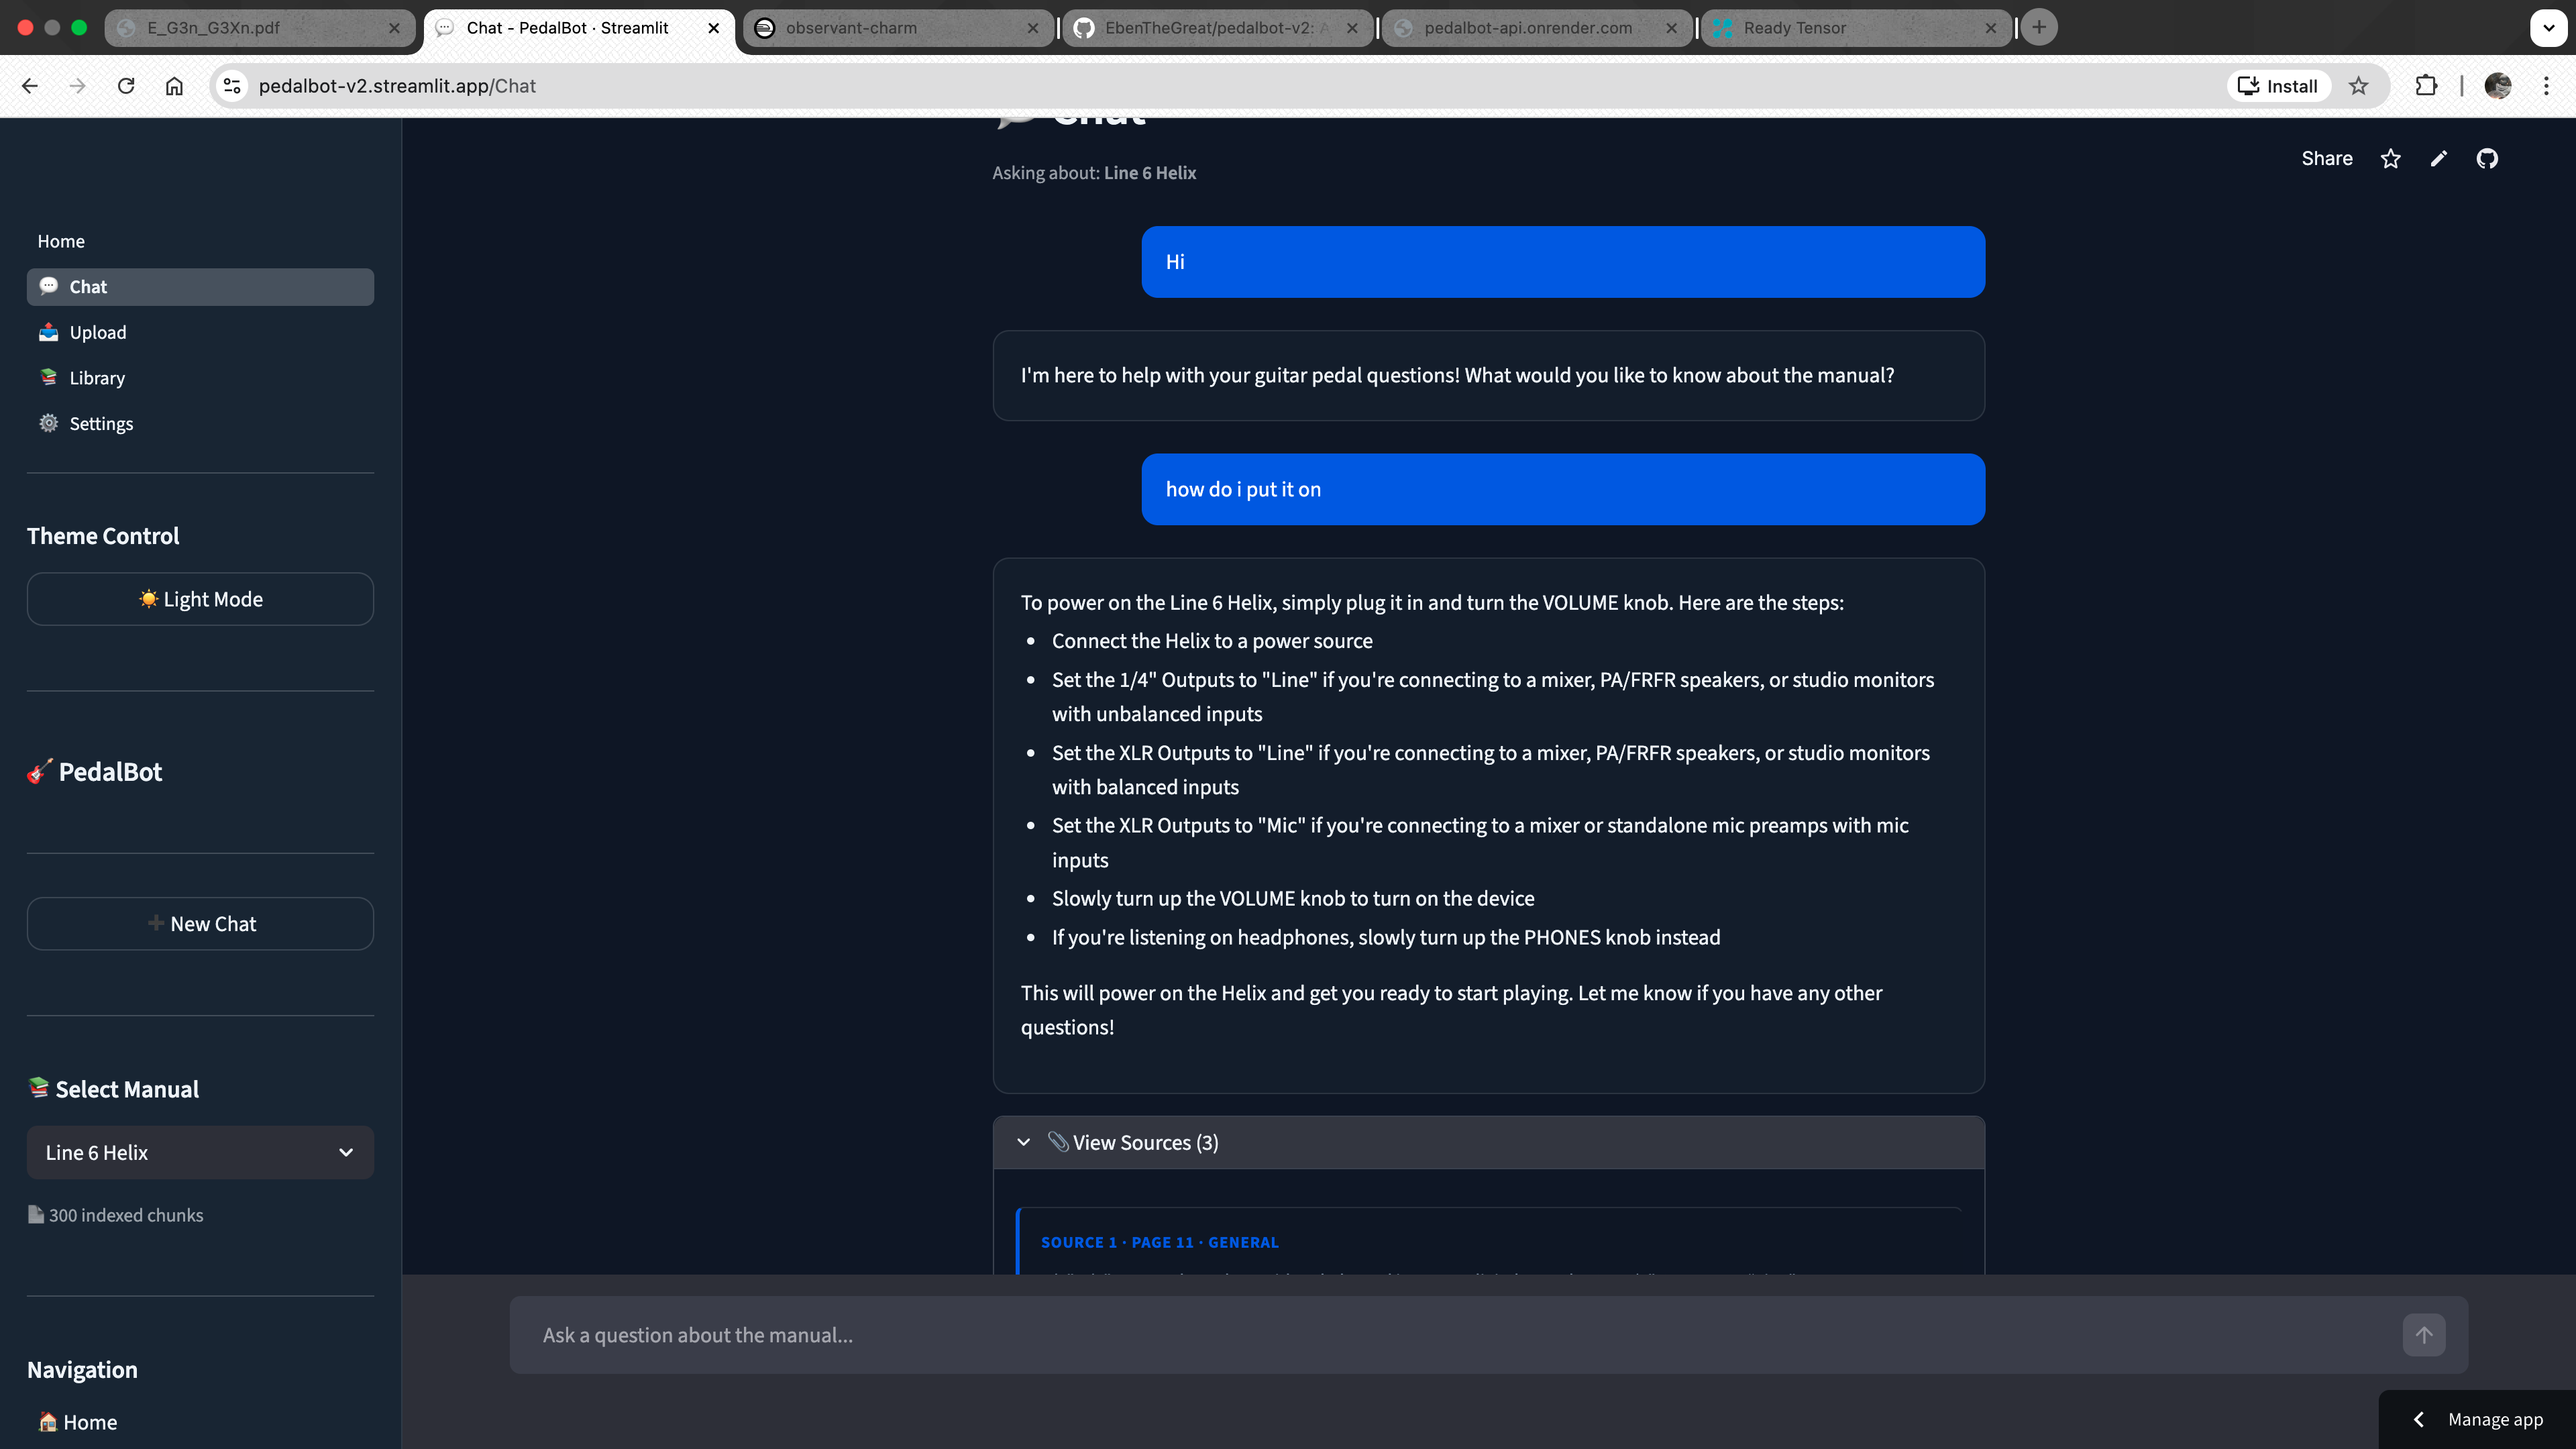The width and height of the screenshot is (2576, 1449).
Task: Switch to Light Mode theme
Action: click(x=200, y=599)
